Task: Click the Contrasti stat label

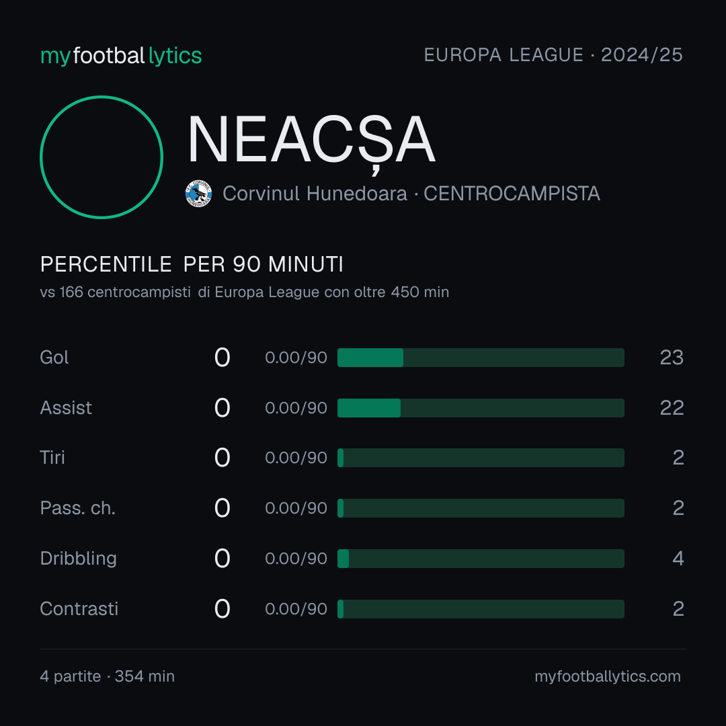Action: point(79,609)
